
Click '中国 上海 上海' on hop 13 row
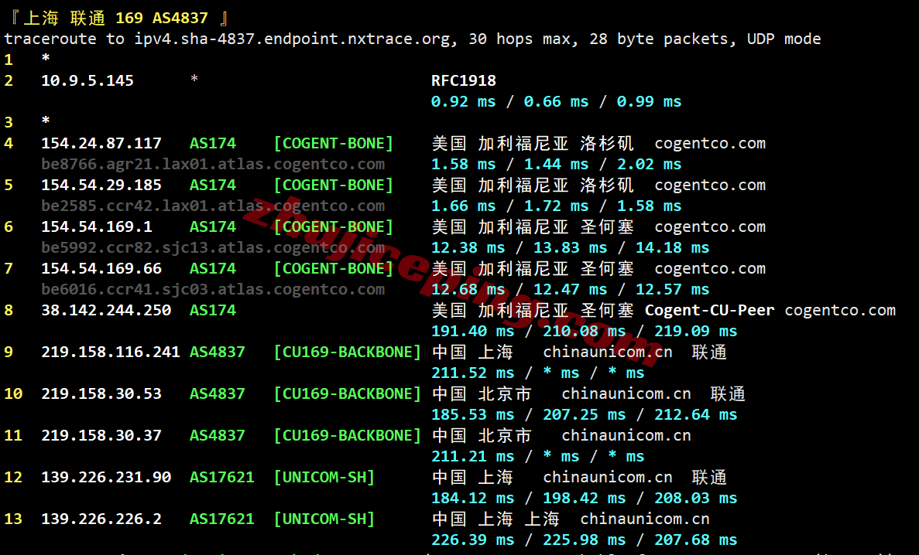click(x=496, y=519)
